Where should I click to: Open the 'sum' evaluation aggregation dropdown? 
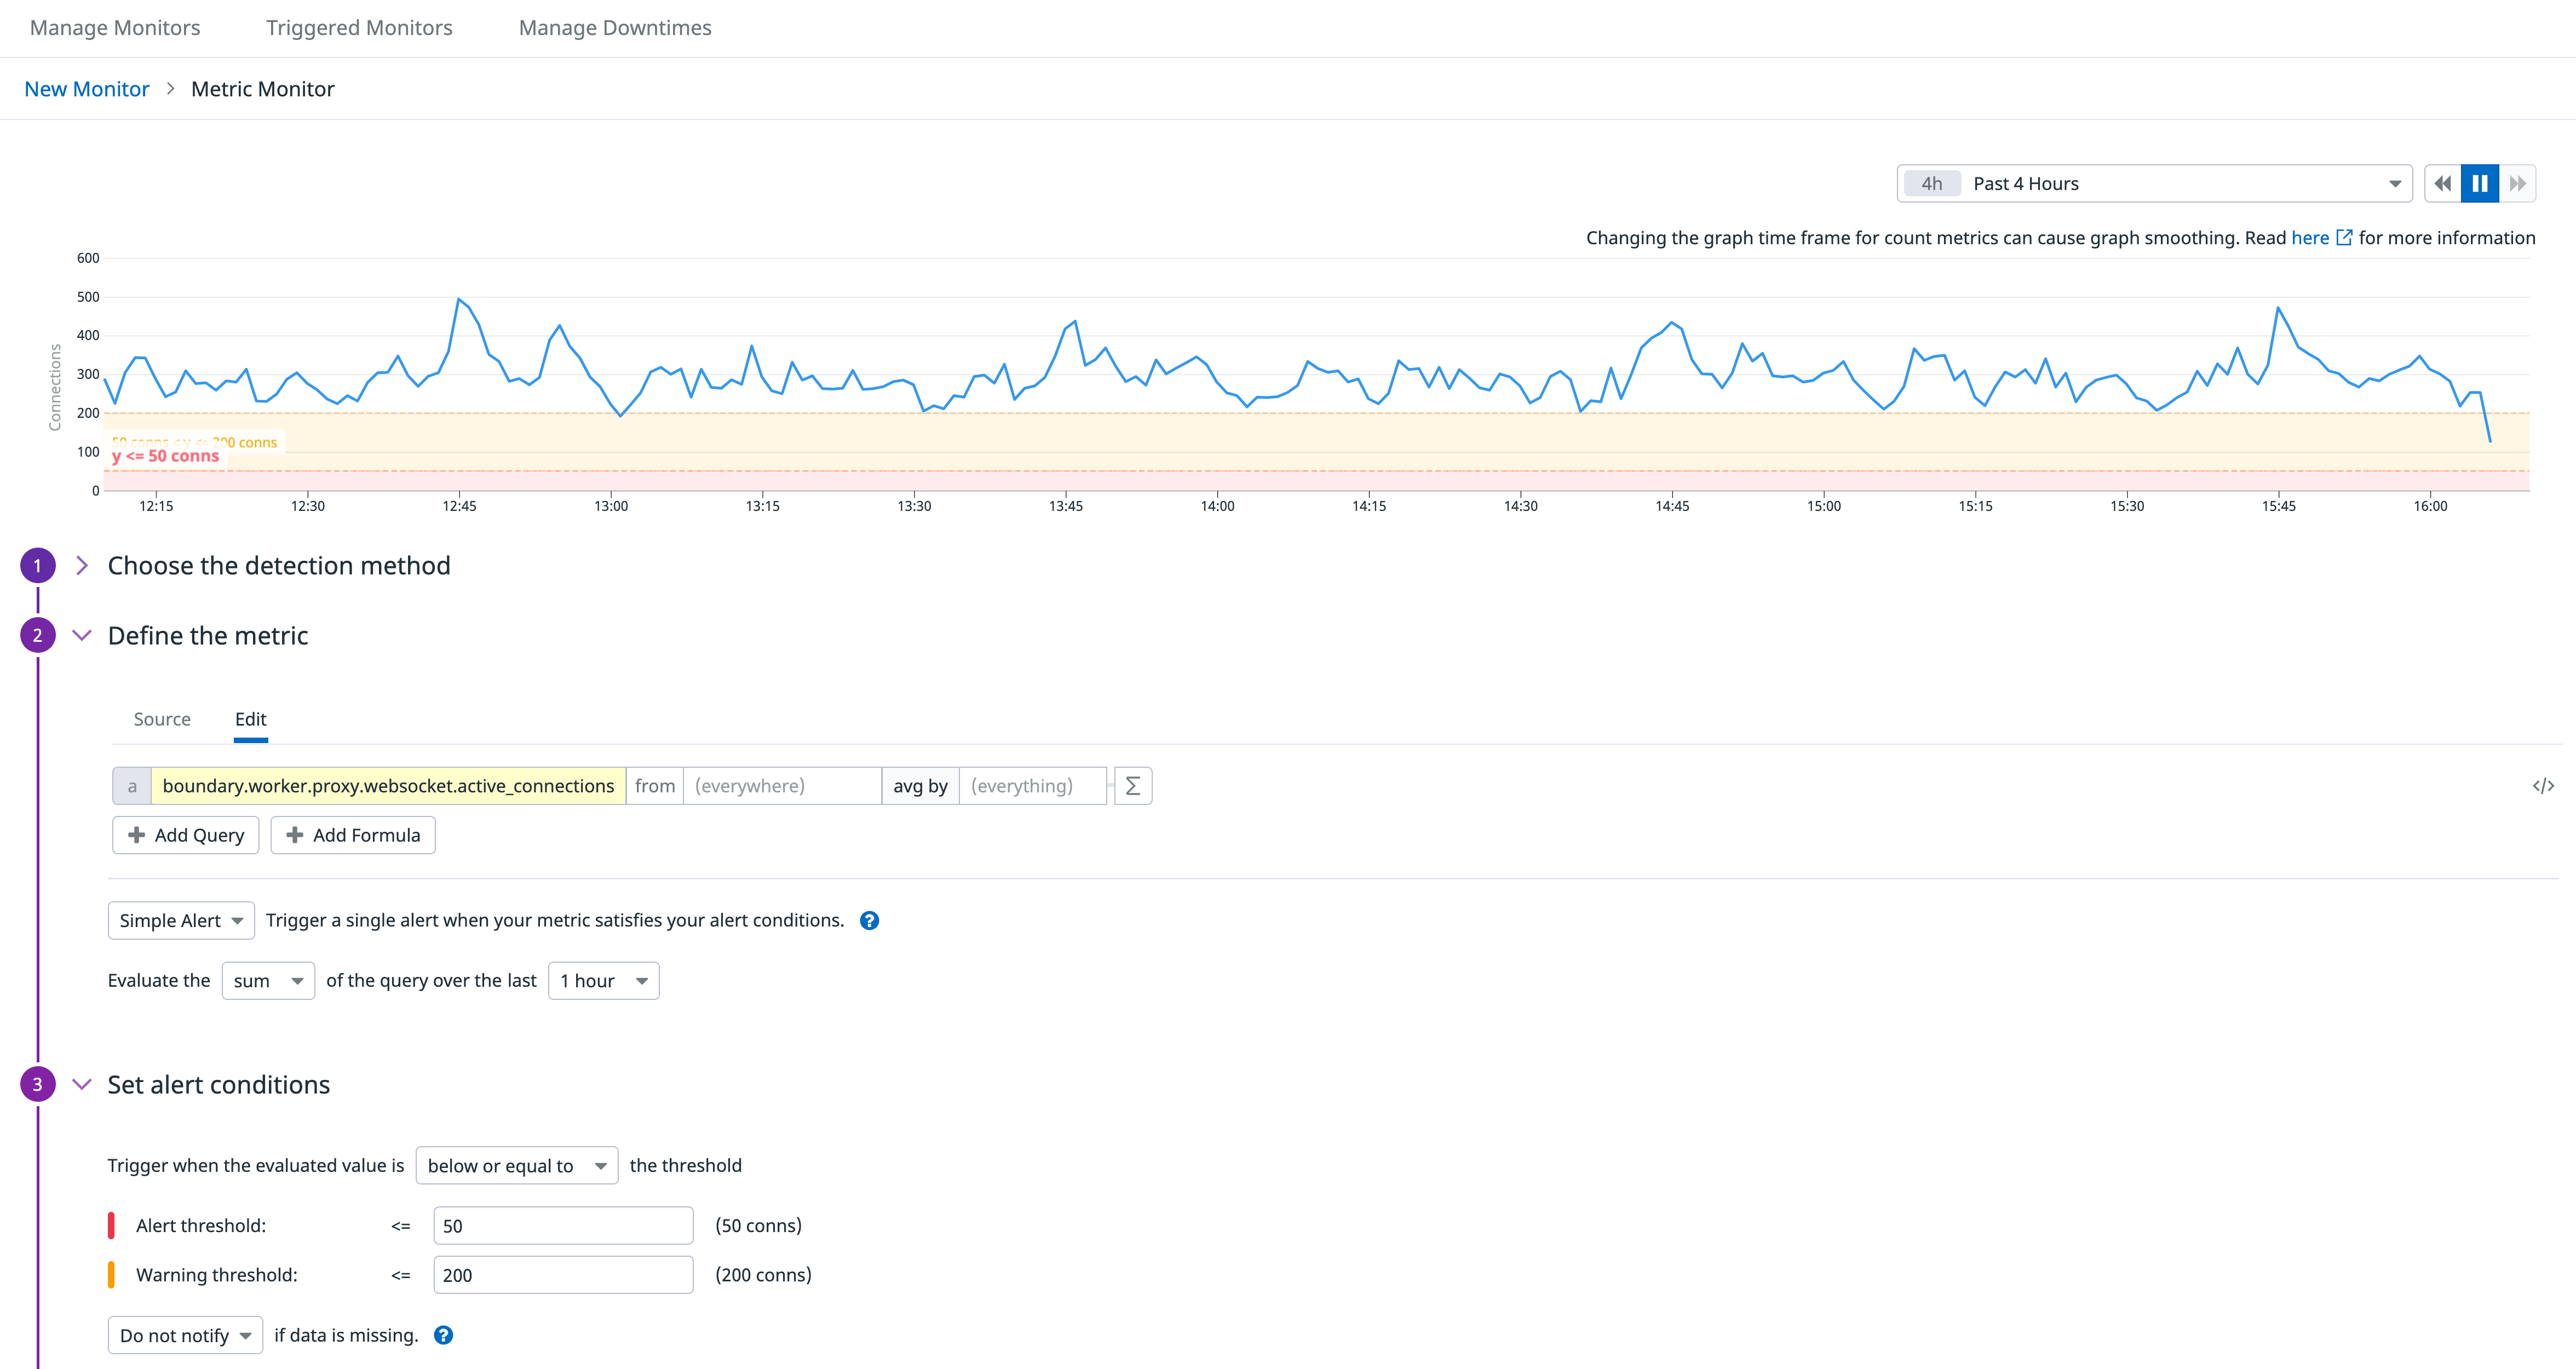[x=267, y=980]
